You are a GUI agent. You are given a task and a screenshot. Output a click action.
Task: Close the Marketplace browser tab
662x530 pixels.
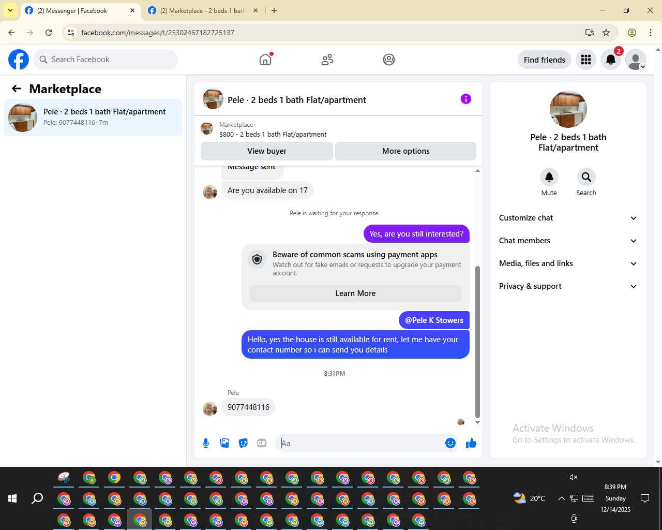(x=255, y=10)
